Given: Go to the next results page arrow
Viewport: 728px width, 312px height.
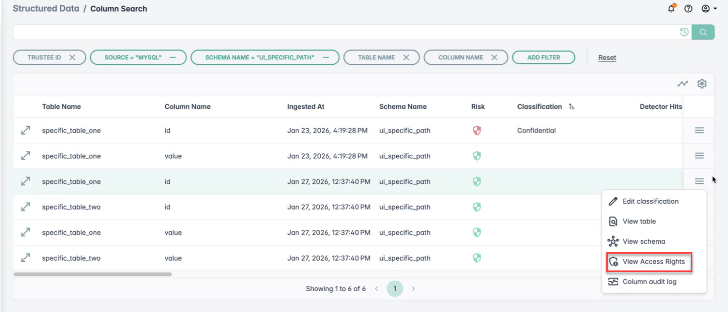Looking at the screenshot, I should [x=413, y=289].
